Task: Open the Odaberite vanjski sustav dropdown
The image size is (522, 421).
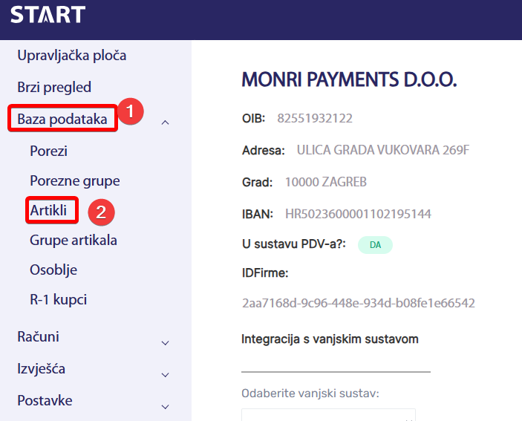Action: click(328, 415)
